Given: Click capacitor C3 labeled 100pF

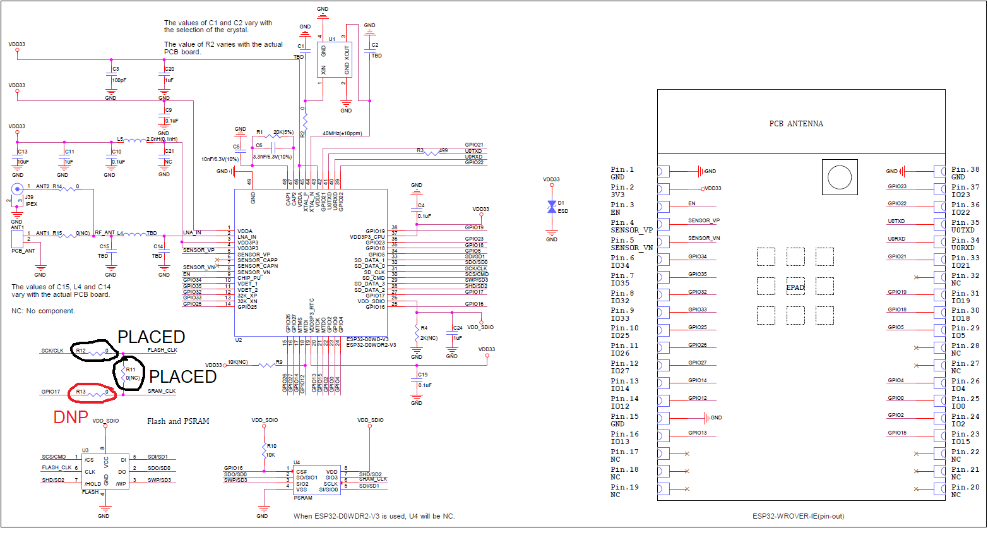Looking at the screenshot, I should point(111,75).
